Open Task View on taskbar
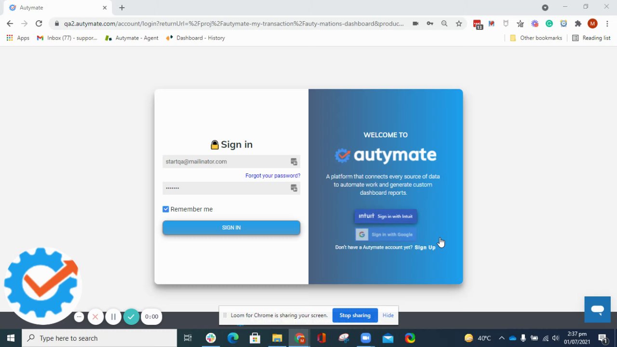Viewport: 617px width, 347px height. pos(188,338)
